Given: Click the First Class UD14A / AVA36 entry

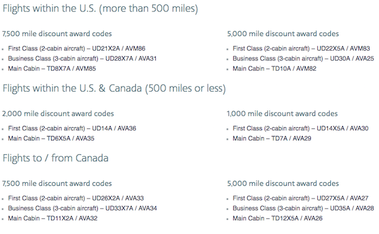Looking at the screenshot, I should point(72,128).
